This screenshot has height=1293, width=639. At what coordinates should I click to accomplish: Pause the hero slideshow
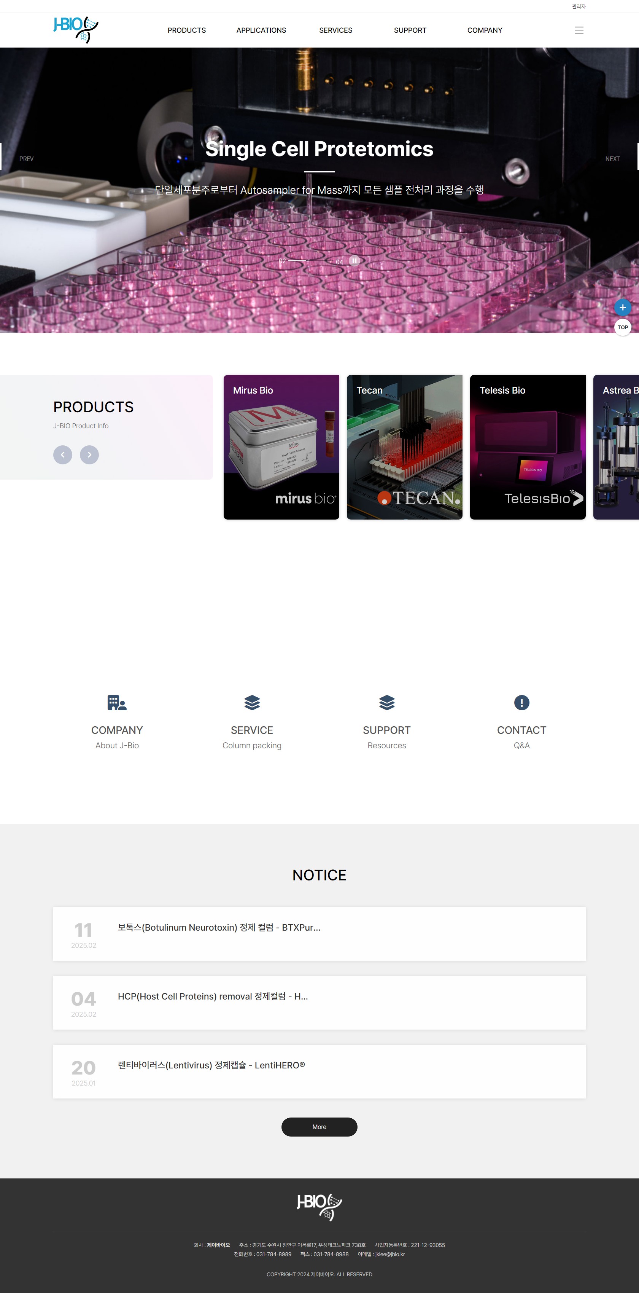(x=354, y=261)
